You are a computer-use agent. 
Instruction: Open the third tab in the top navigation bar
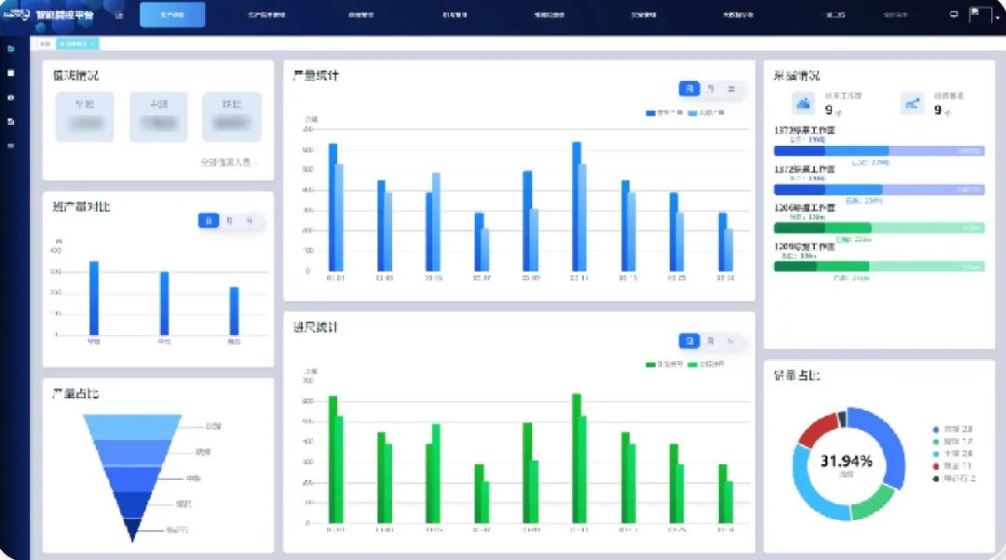(x=360, y=14)
